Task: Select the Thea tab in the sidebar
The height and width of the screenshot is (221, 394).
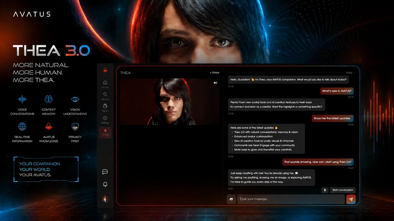Action: click(x=105, y=132)
